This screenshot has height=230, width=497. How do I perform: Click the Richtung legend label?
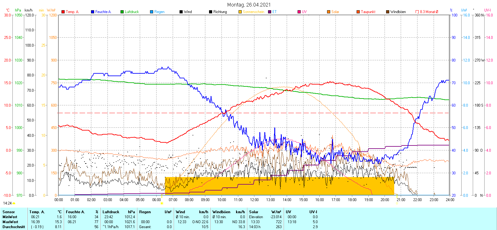220,12
